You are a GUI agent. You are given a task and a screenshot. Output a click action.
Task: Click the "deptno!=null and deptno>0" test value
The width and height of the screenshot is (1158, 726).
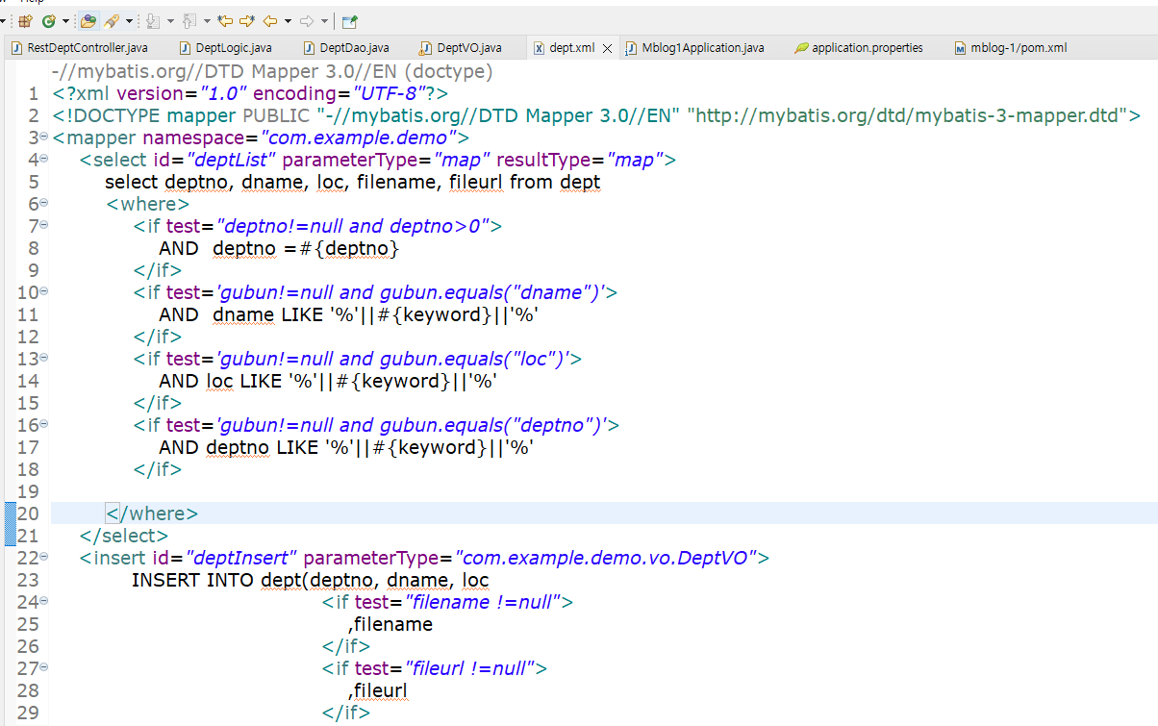click(x=354, y=226)
